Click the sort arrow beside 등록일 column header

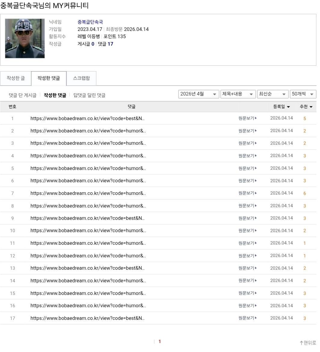click(x=288, y=107)
